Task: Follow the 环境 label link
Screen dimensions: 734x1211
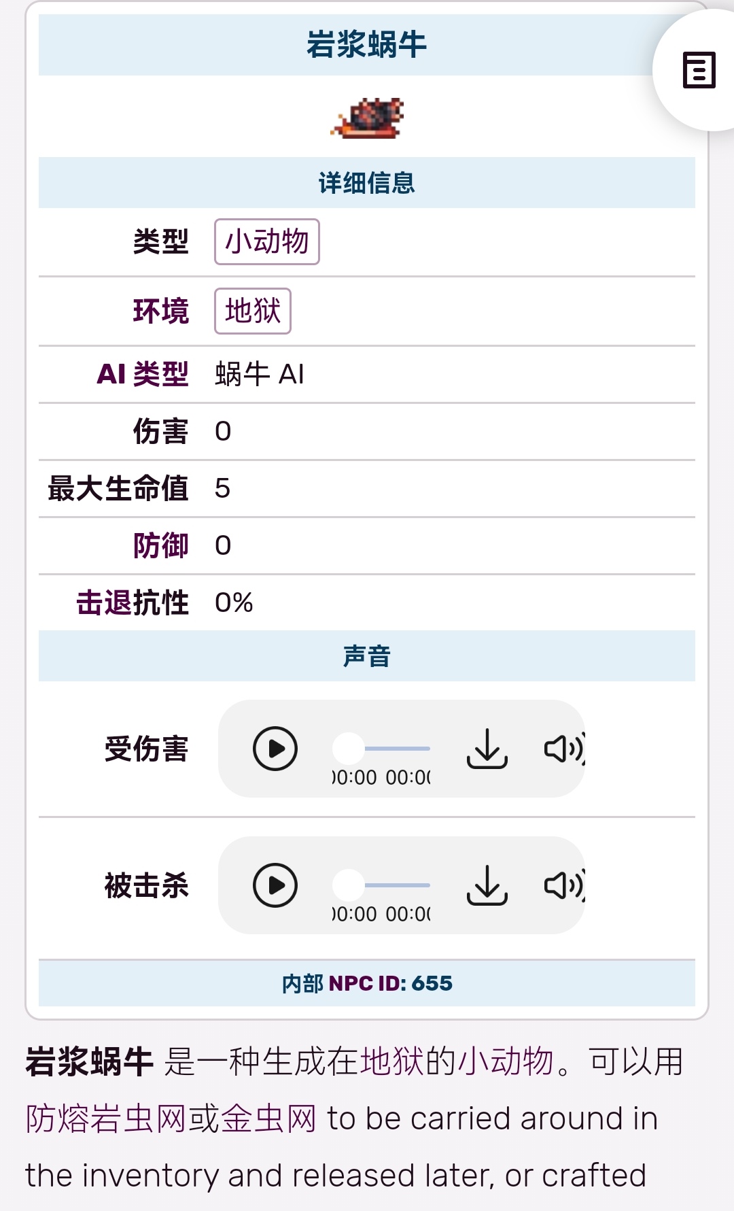Action: (161, 311)
